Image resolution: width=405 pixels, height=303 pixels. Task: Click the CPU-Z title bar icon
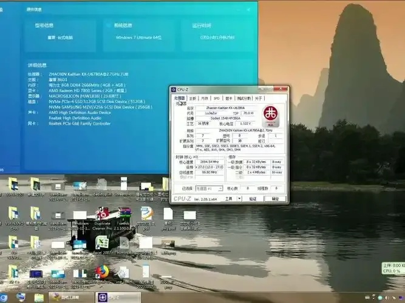tap(174, 90)
